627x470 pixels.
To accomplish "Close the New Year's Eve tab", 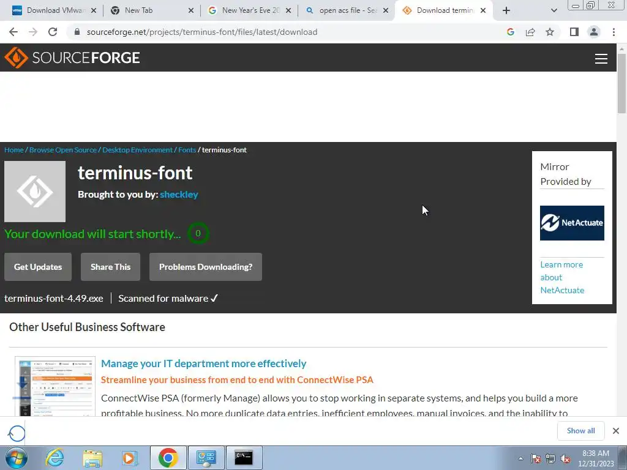I will coord(288,10).
